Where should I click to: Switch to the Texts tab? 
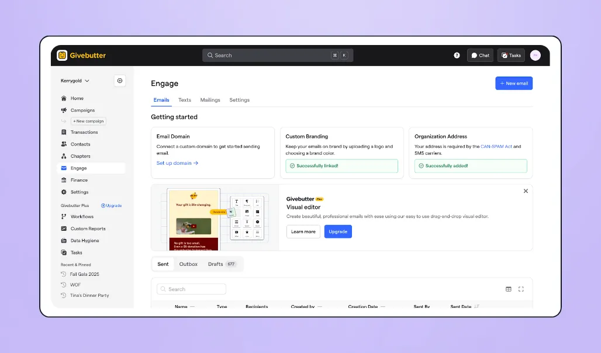[184, 100]
